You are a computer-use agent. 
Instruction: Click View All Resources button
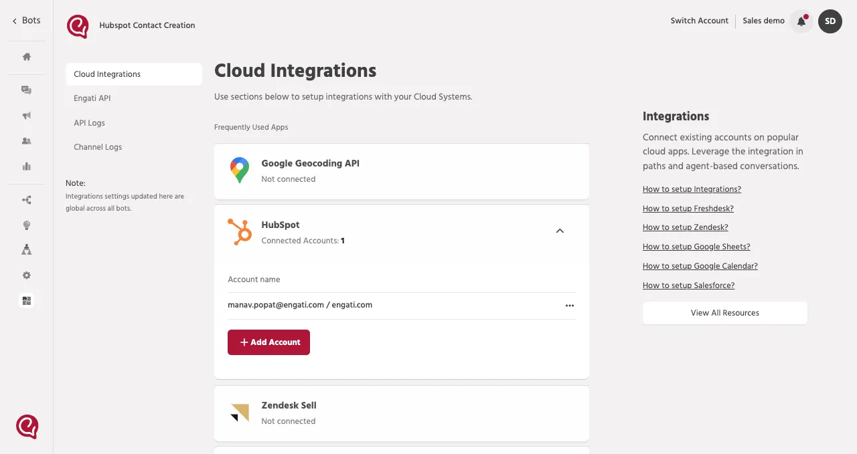click(725, 313)
